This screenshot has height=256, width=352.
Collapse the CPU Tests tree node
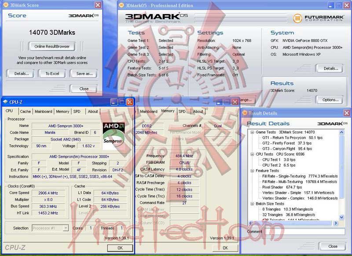tap(252, 154)
